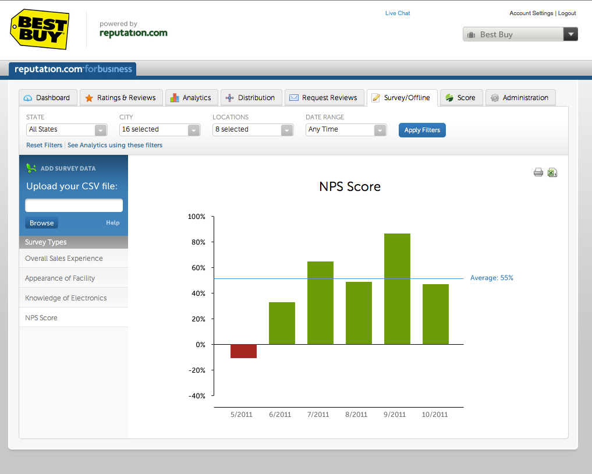
Task: Click the green 6/2011 bar
Action: tap(282, 323)
